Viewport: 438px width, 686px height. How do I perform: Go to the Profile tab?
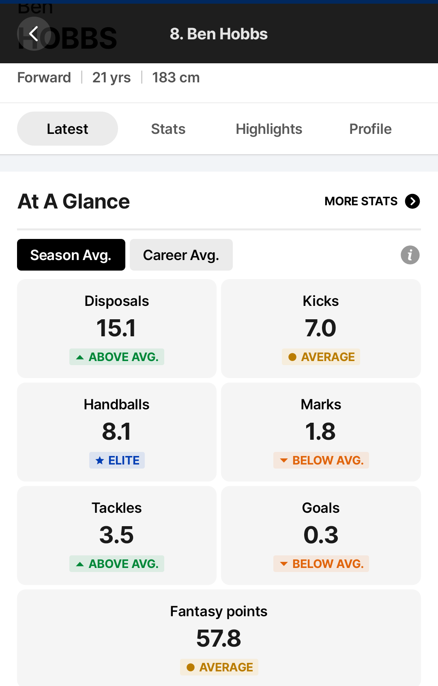pos(370,129)
